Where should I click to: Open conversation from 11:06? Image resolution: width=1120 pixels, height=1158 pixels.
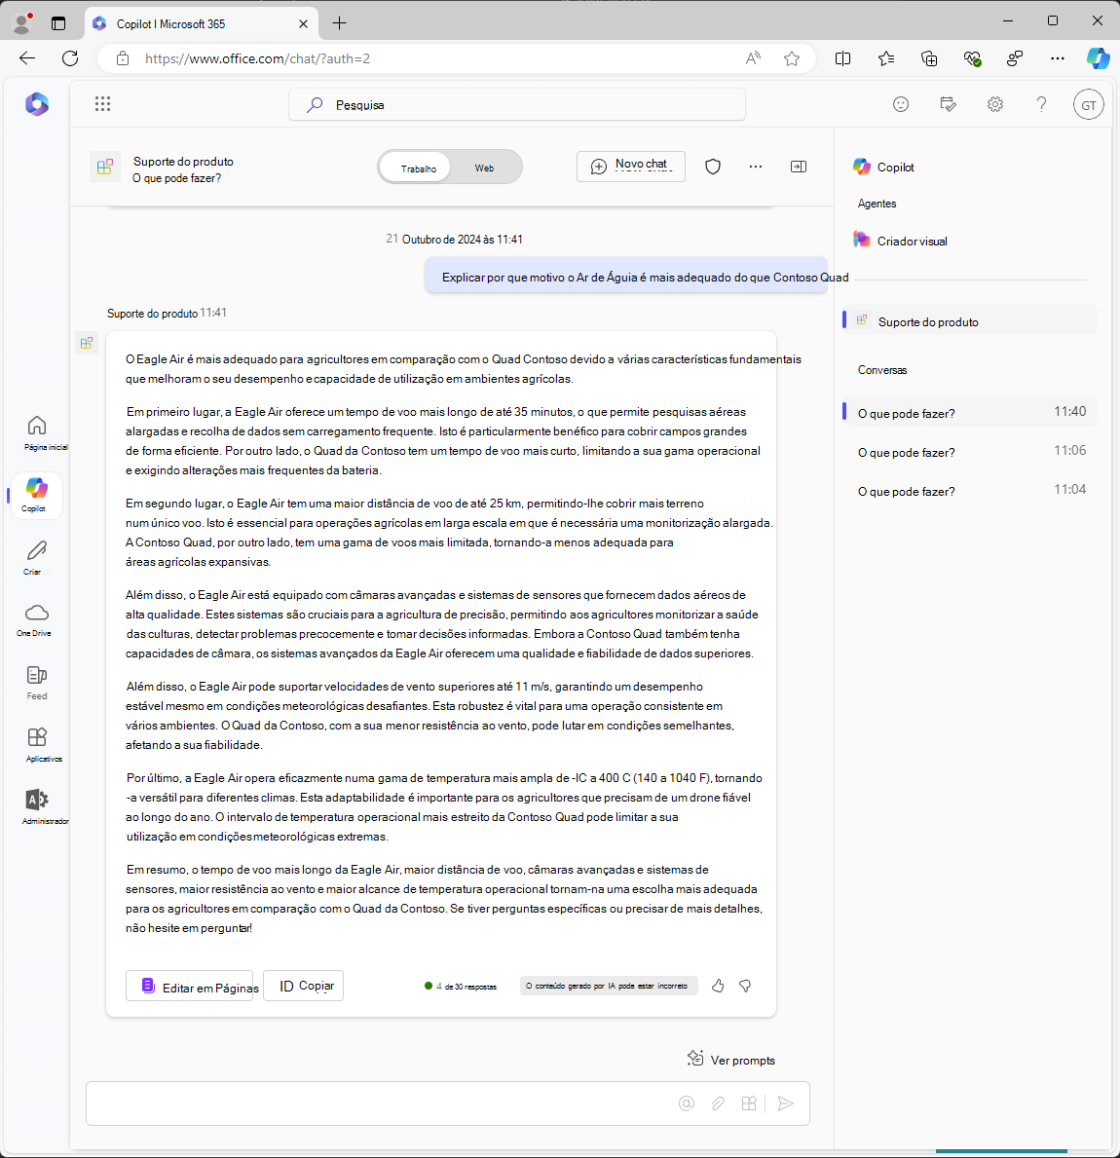tap(969, 452)
